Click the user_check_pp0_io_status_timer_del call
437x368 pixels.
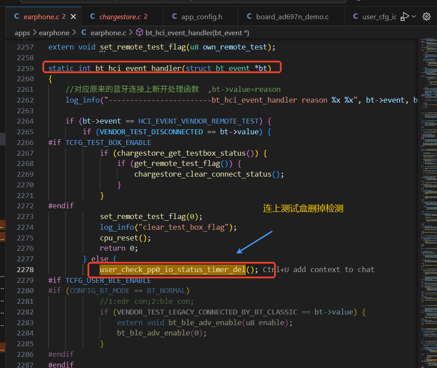coord(173,270)
